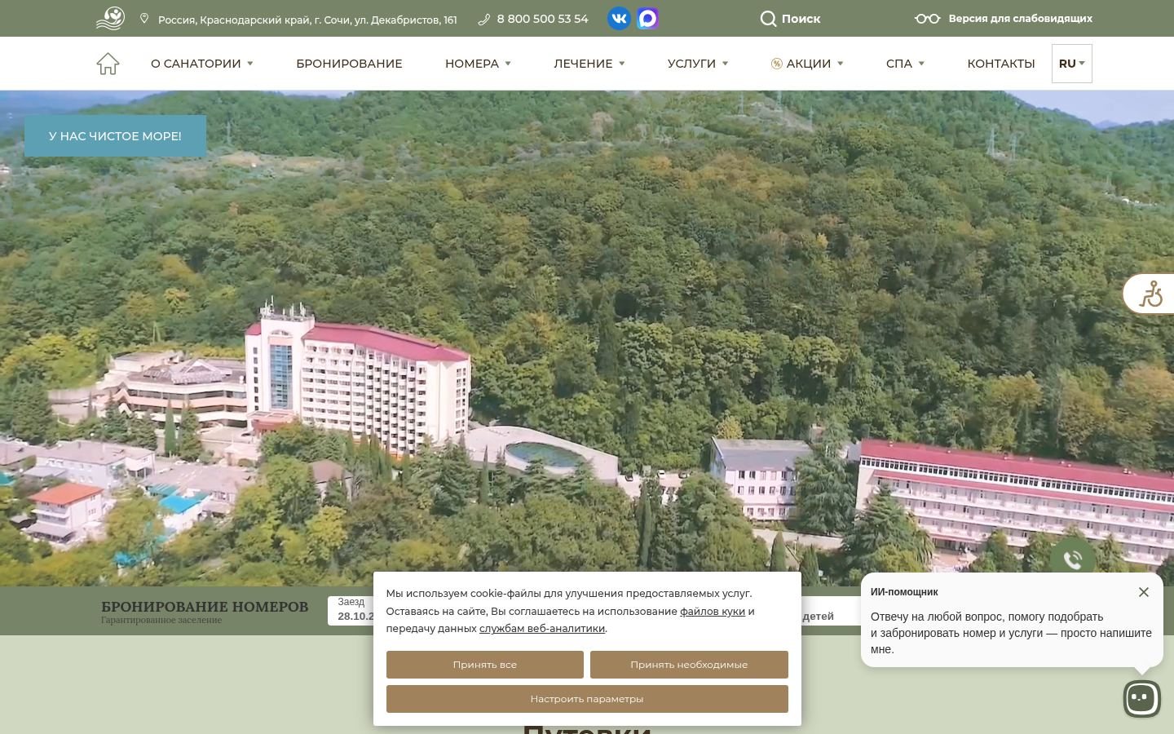
Task: Expand the ЛЕЧЕНИЕ dropdown arrow
Action: [x=622, y=64]
